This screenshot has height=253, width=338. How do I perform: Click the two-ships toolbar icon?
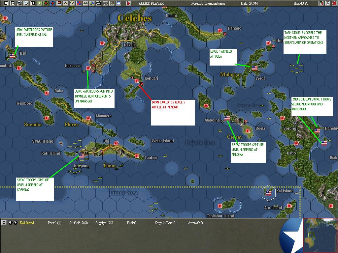72,3
